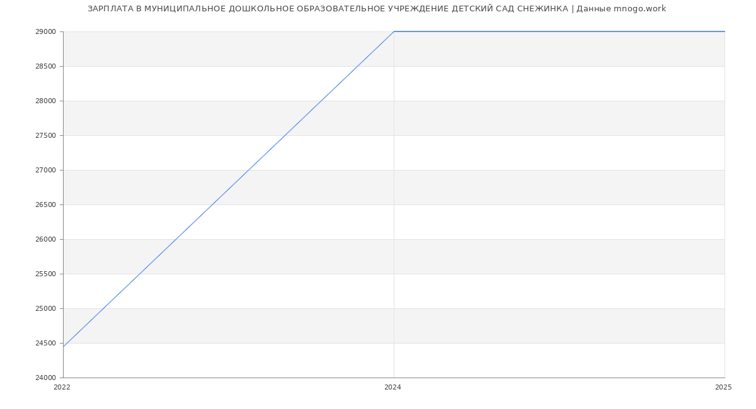
Task: Click the 2022 x-axis label
Action: tap(62, 388)
